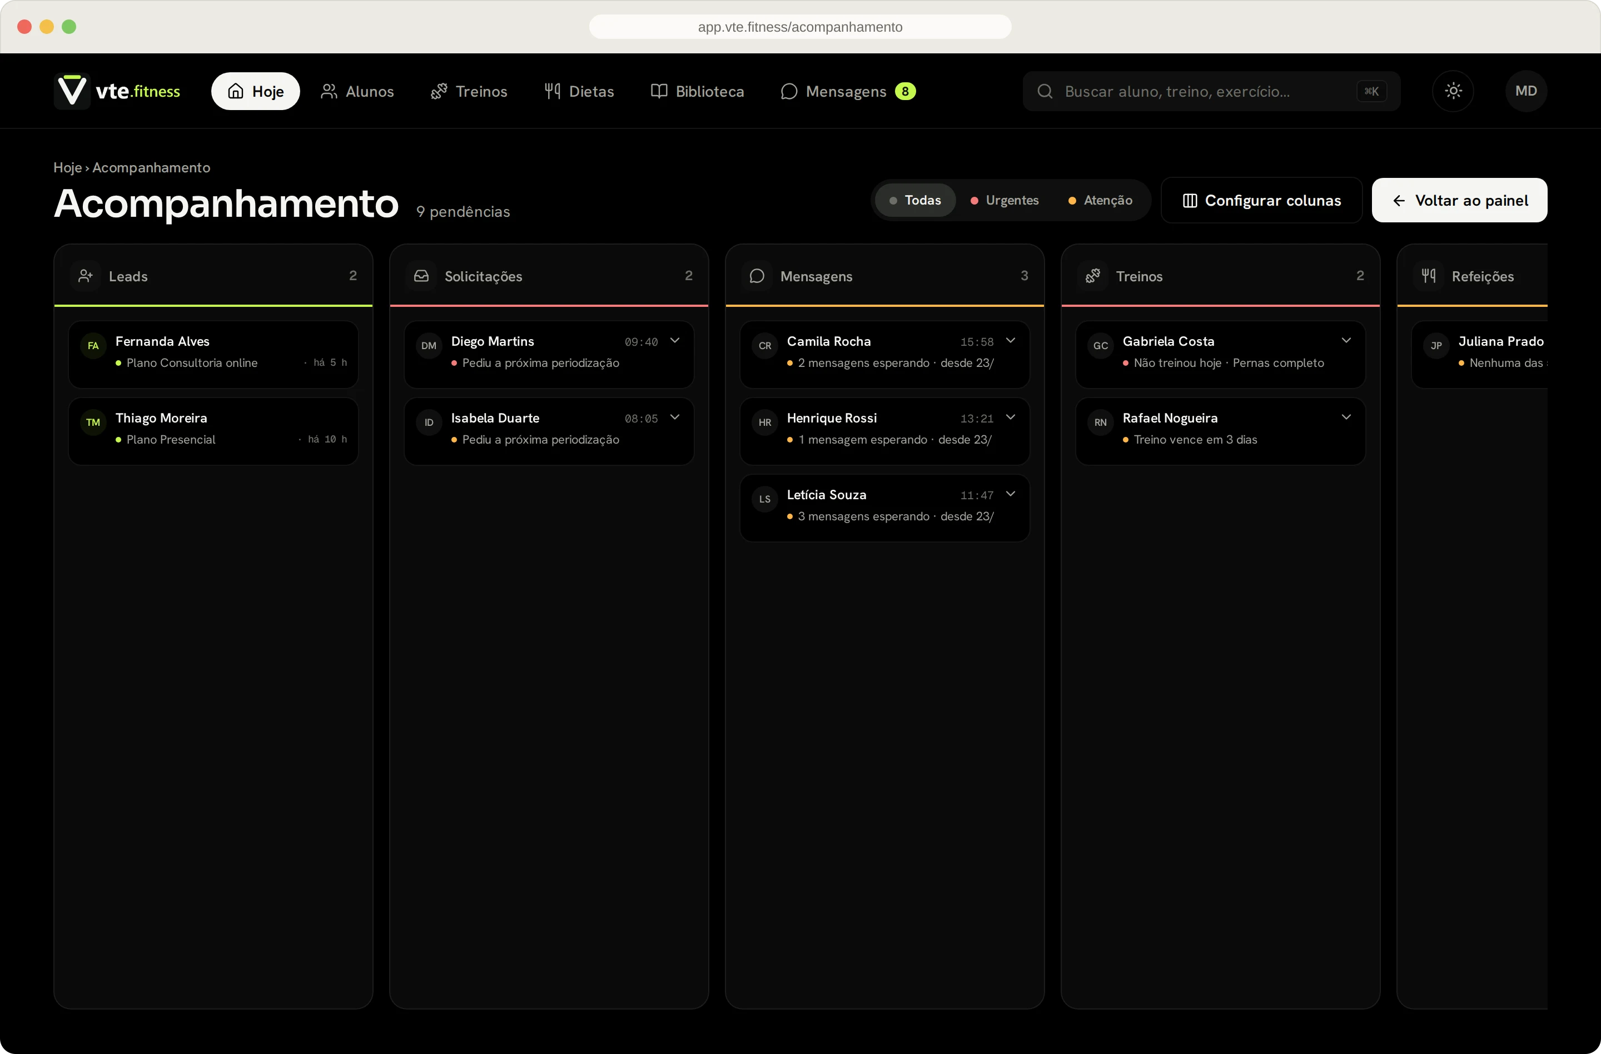Click the search magnifier icon
Screen dimensions: 1601x1054
1045,92
